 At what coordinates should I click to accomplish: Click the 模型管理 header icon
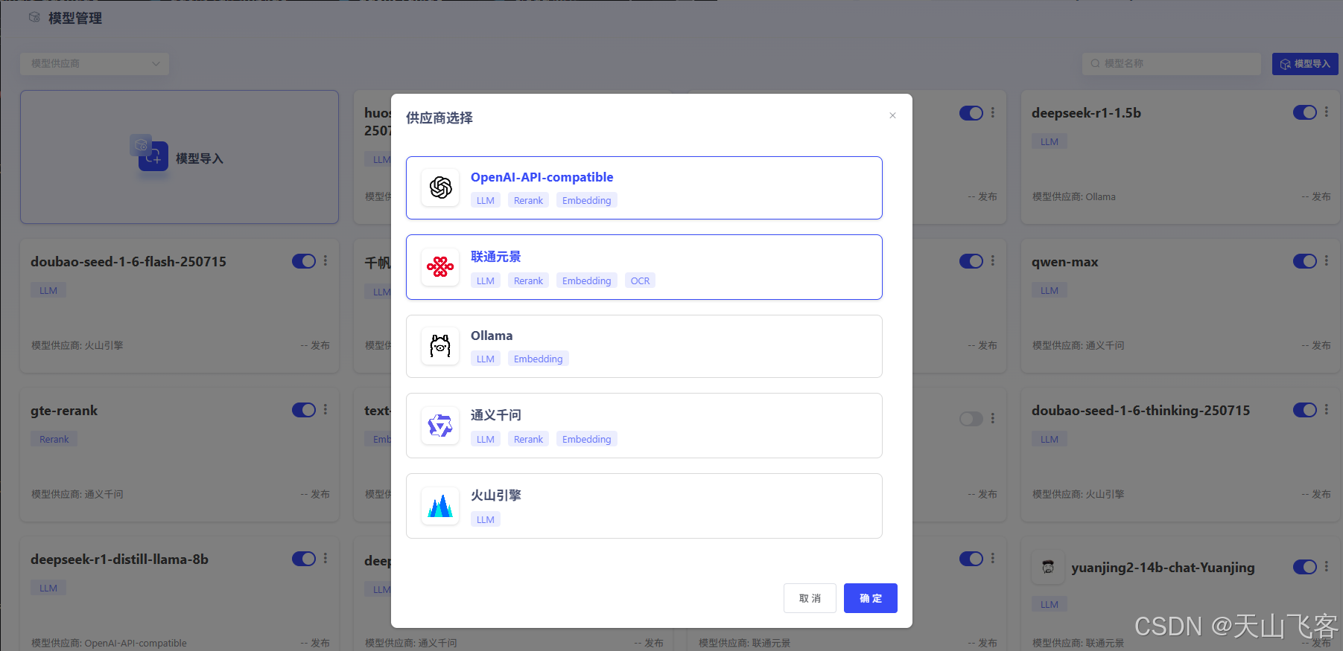34,17
